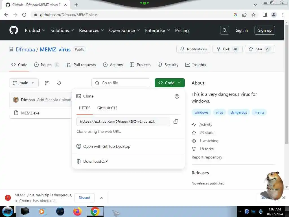Expand the Product menu
This screenshot has width=289, height=217.
[35, 31]
